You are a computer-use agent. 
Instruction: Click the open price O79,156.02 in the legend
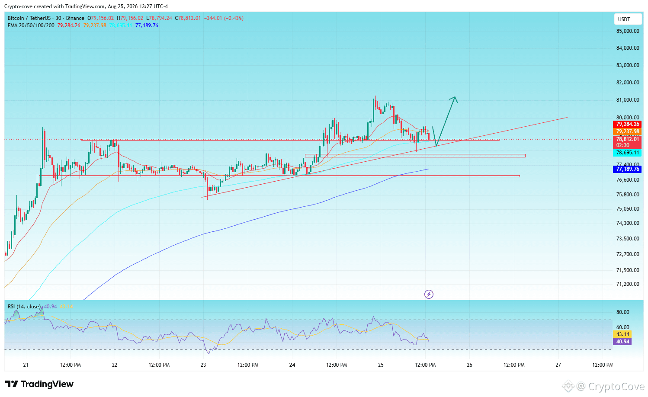coord(101,18)
